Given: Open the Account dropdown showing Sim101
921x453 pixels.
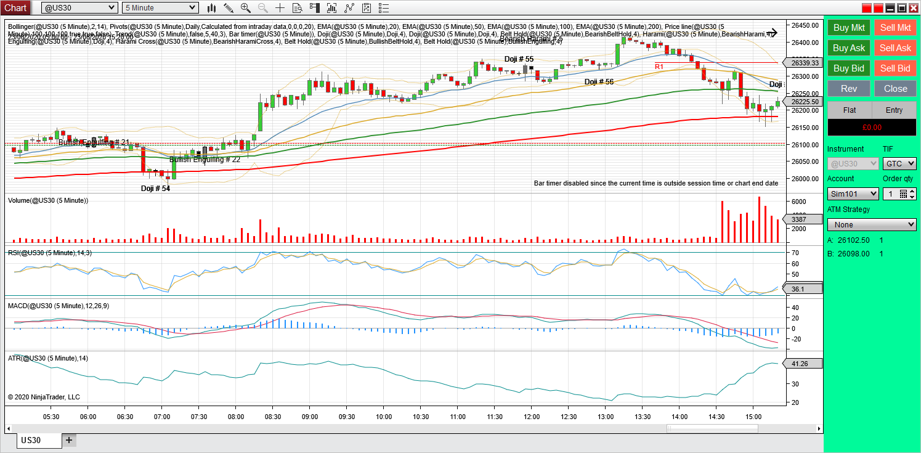Looking at the screenshot, I should [853, 193].
